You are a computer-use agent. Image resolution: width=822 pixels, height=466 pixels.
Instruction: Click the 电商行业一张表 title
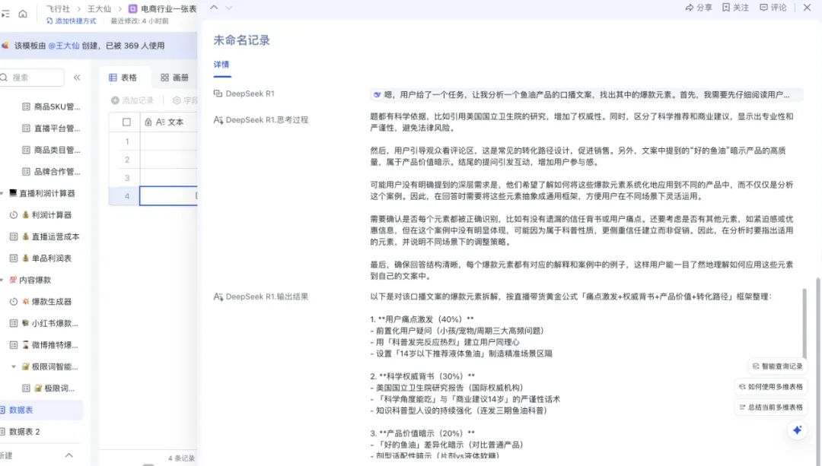pyautogui.click(x=169, y=9)
